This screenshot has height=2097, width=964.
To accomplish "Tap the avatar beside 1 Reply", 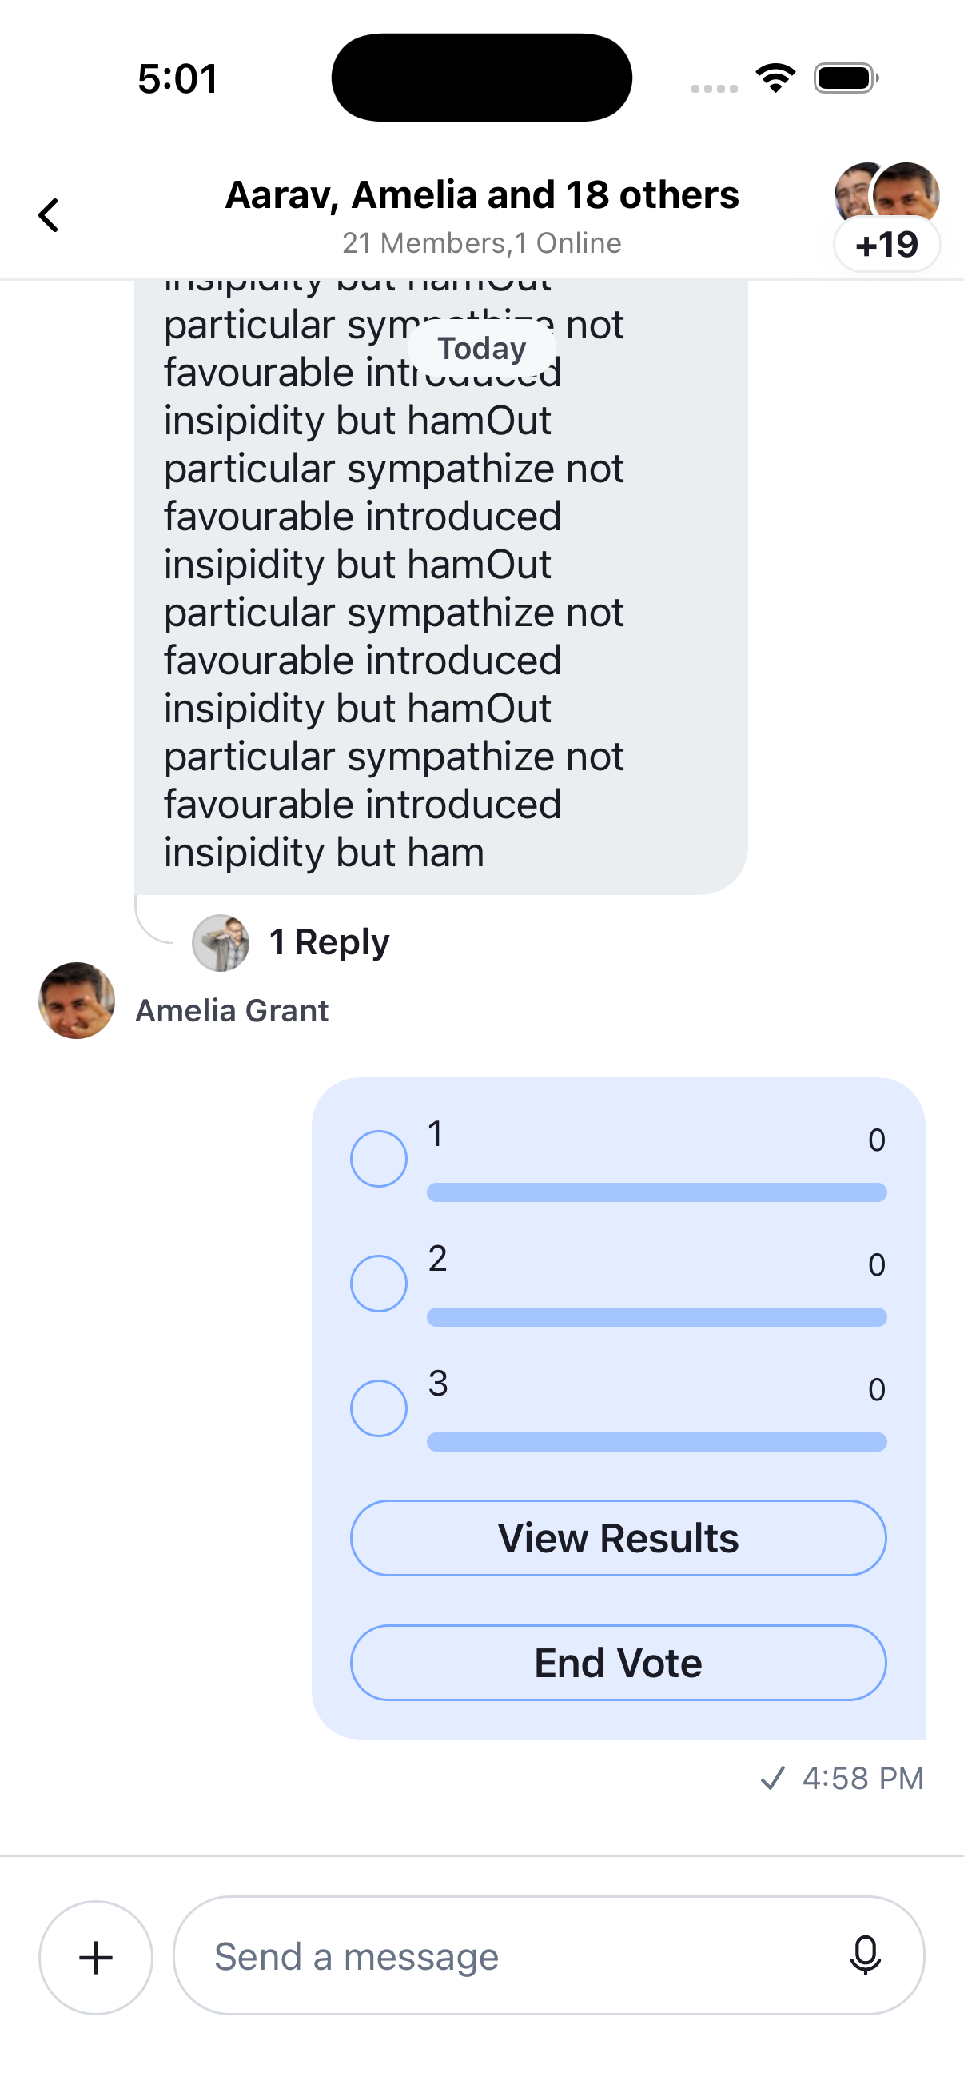I will pos(221,943).
